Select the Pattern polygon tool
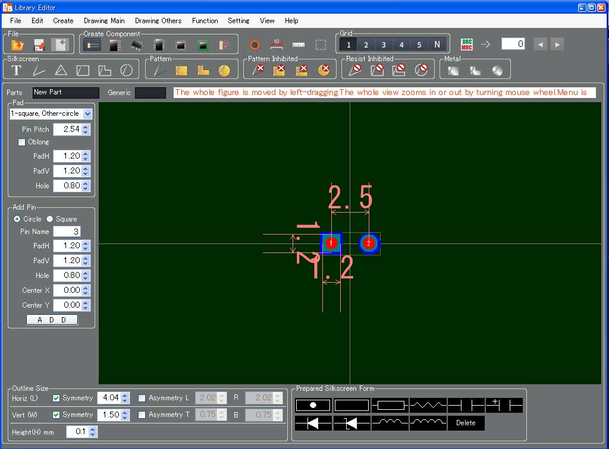Screen dimensions: 609x449 (x=203, y=71)
